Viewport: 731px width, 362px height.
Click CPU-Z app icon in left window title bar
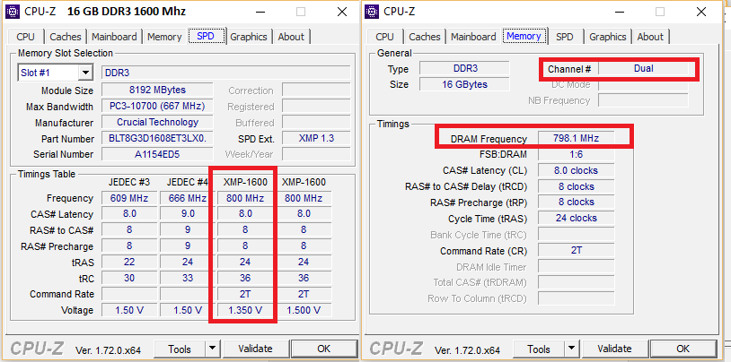point(12,12)
